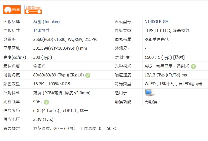Open the 群创 (Innolux) brand link

pyautogui.click(x=46, y=22)
